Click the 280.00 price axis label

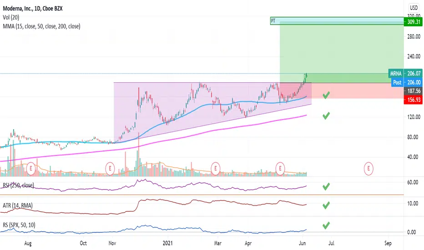[414, 36]
